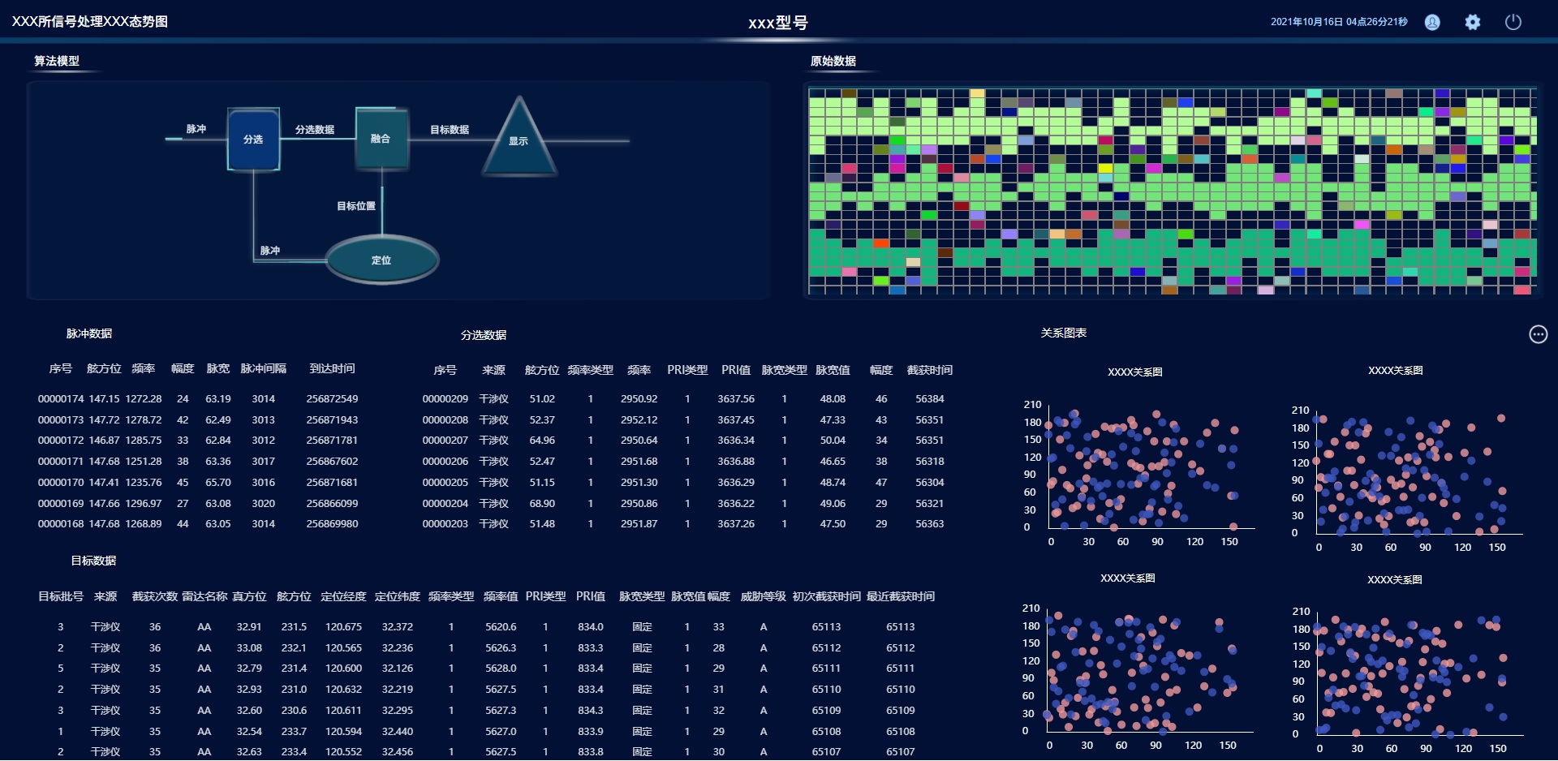Click the 威胁等级 column header
Screen dimensions: 1558x761
click(763, 596)
